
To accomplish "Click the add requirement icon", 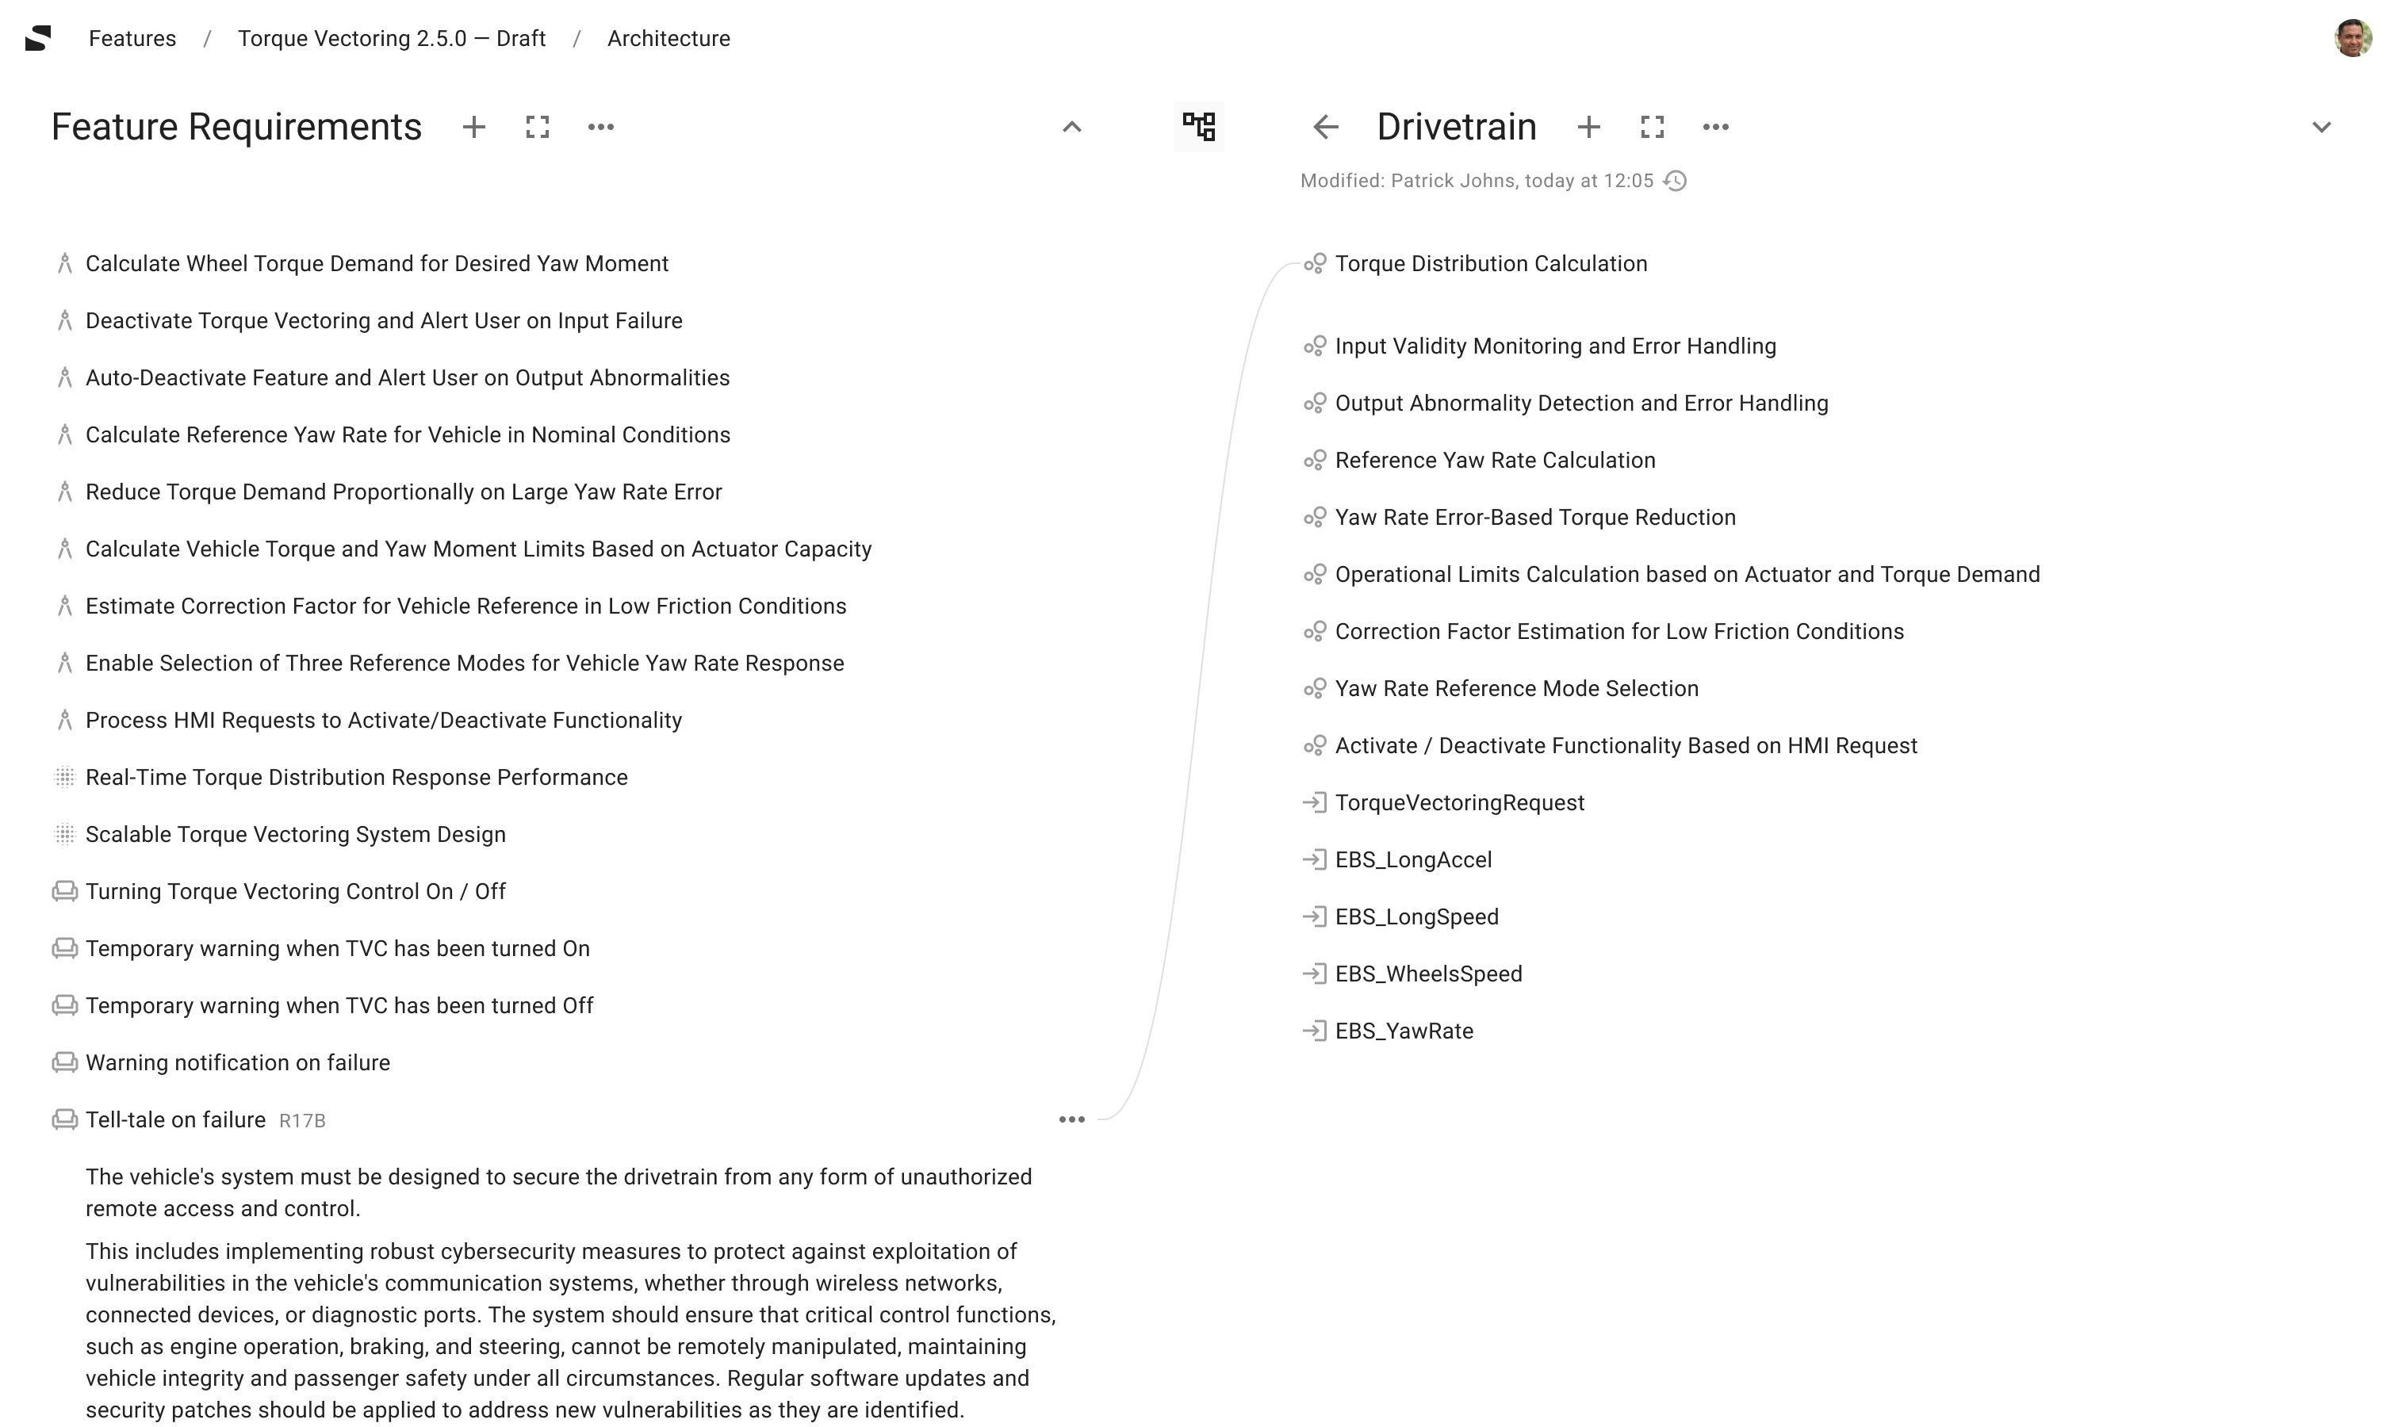I will tap(474, 126).
